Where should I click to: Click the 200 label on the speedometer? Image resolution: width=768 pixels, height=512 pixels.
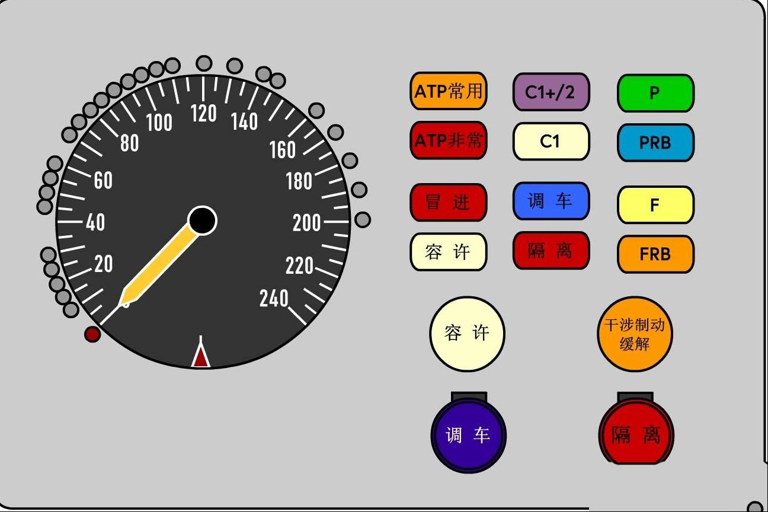tap(307, 223)
